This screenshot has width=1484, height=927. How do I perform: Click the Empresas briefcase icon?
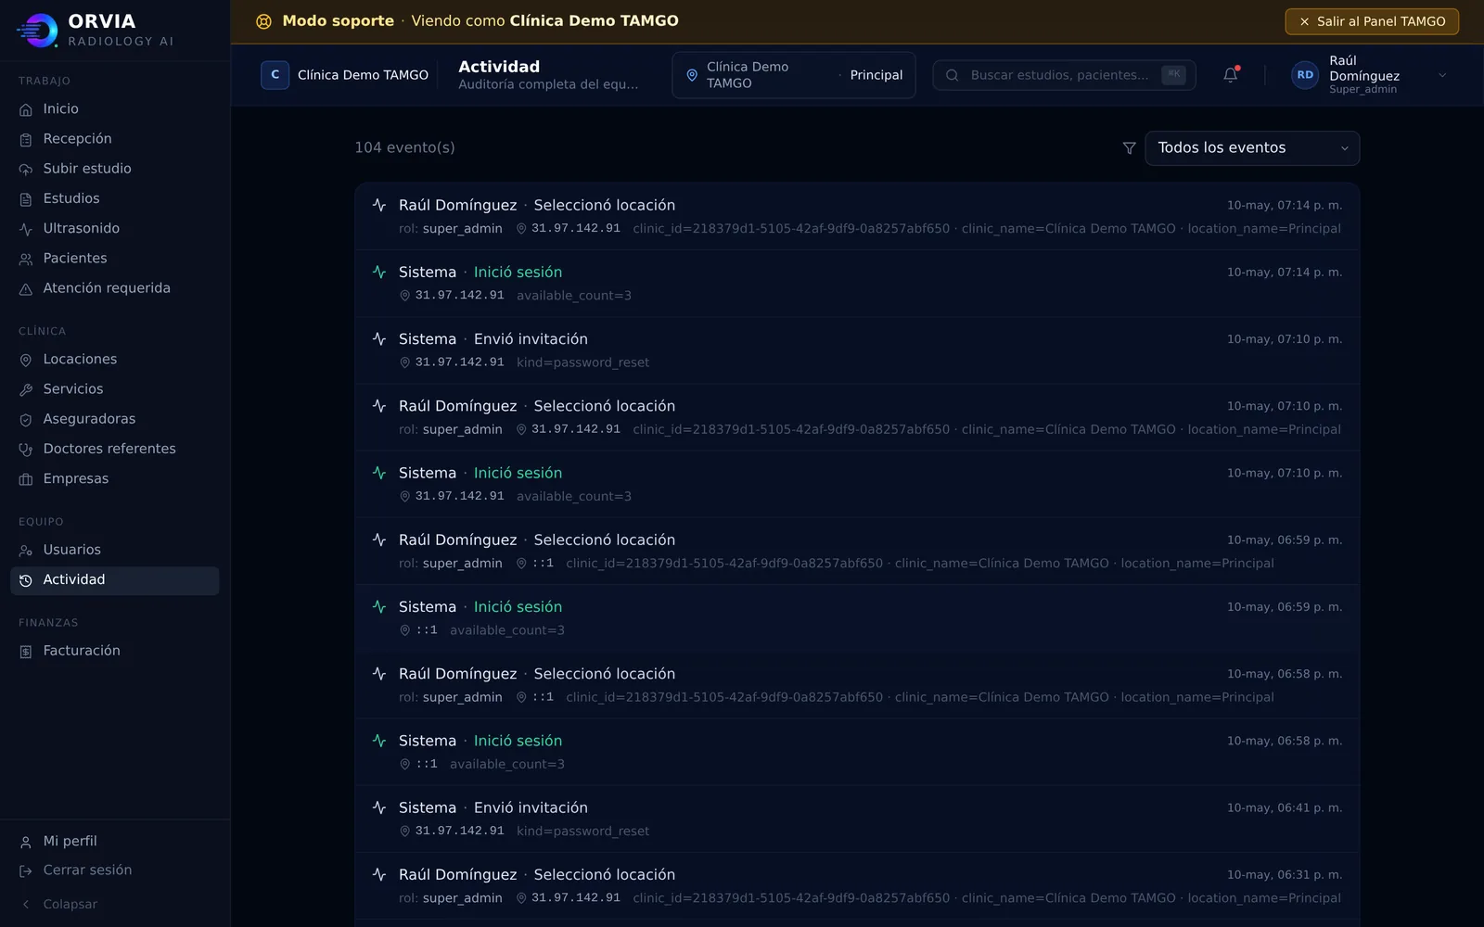point(26,479)
